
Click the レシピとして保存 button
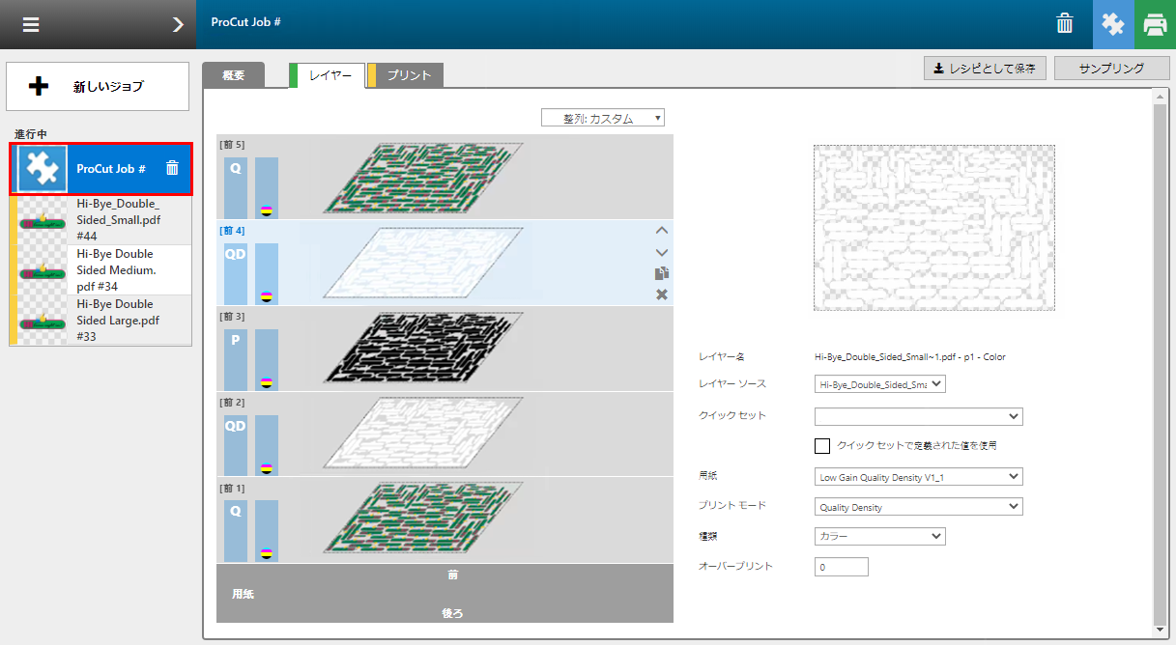coord(985,69)
